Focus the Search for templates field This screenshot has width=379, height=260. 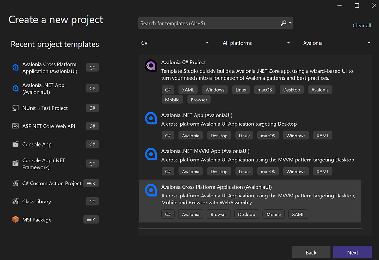208,23
